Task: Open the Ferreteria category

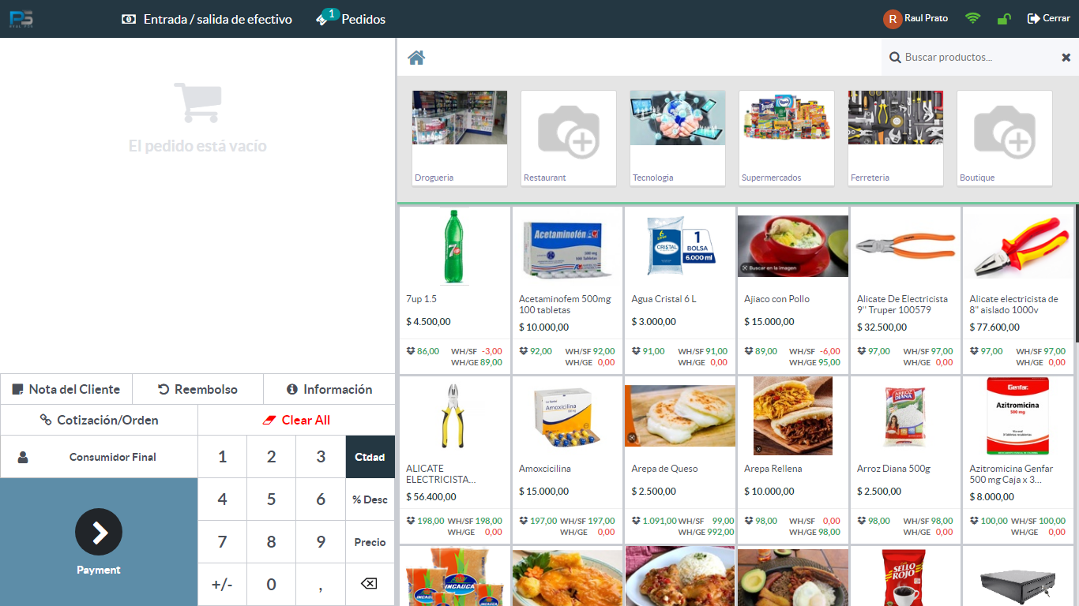Action: [896, 138]
